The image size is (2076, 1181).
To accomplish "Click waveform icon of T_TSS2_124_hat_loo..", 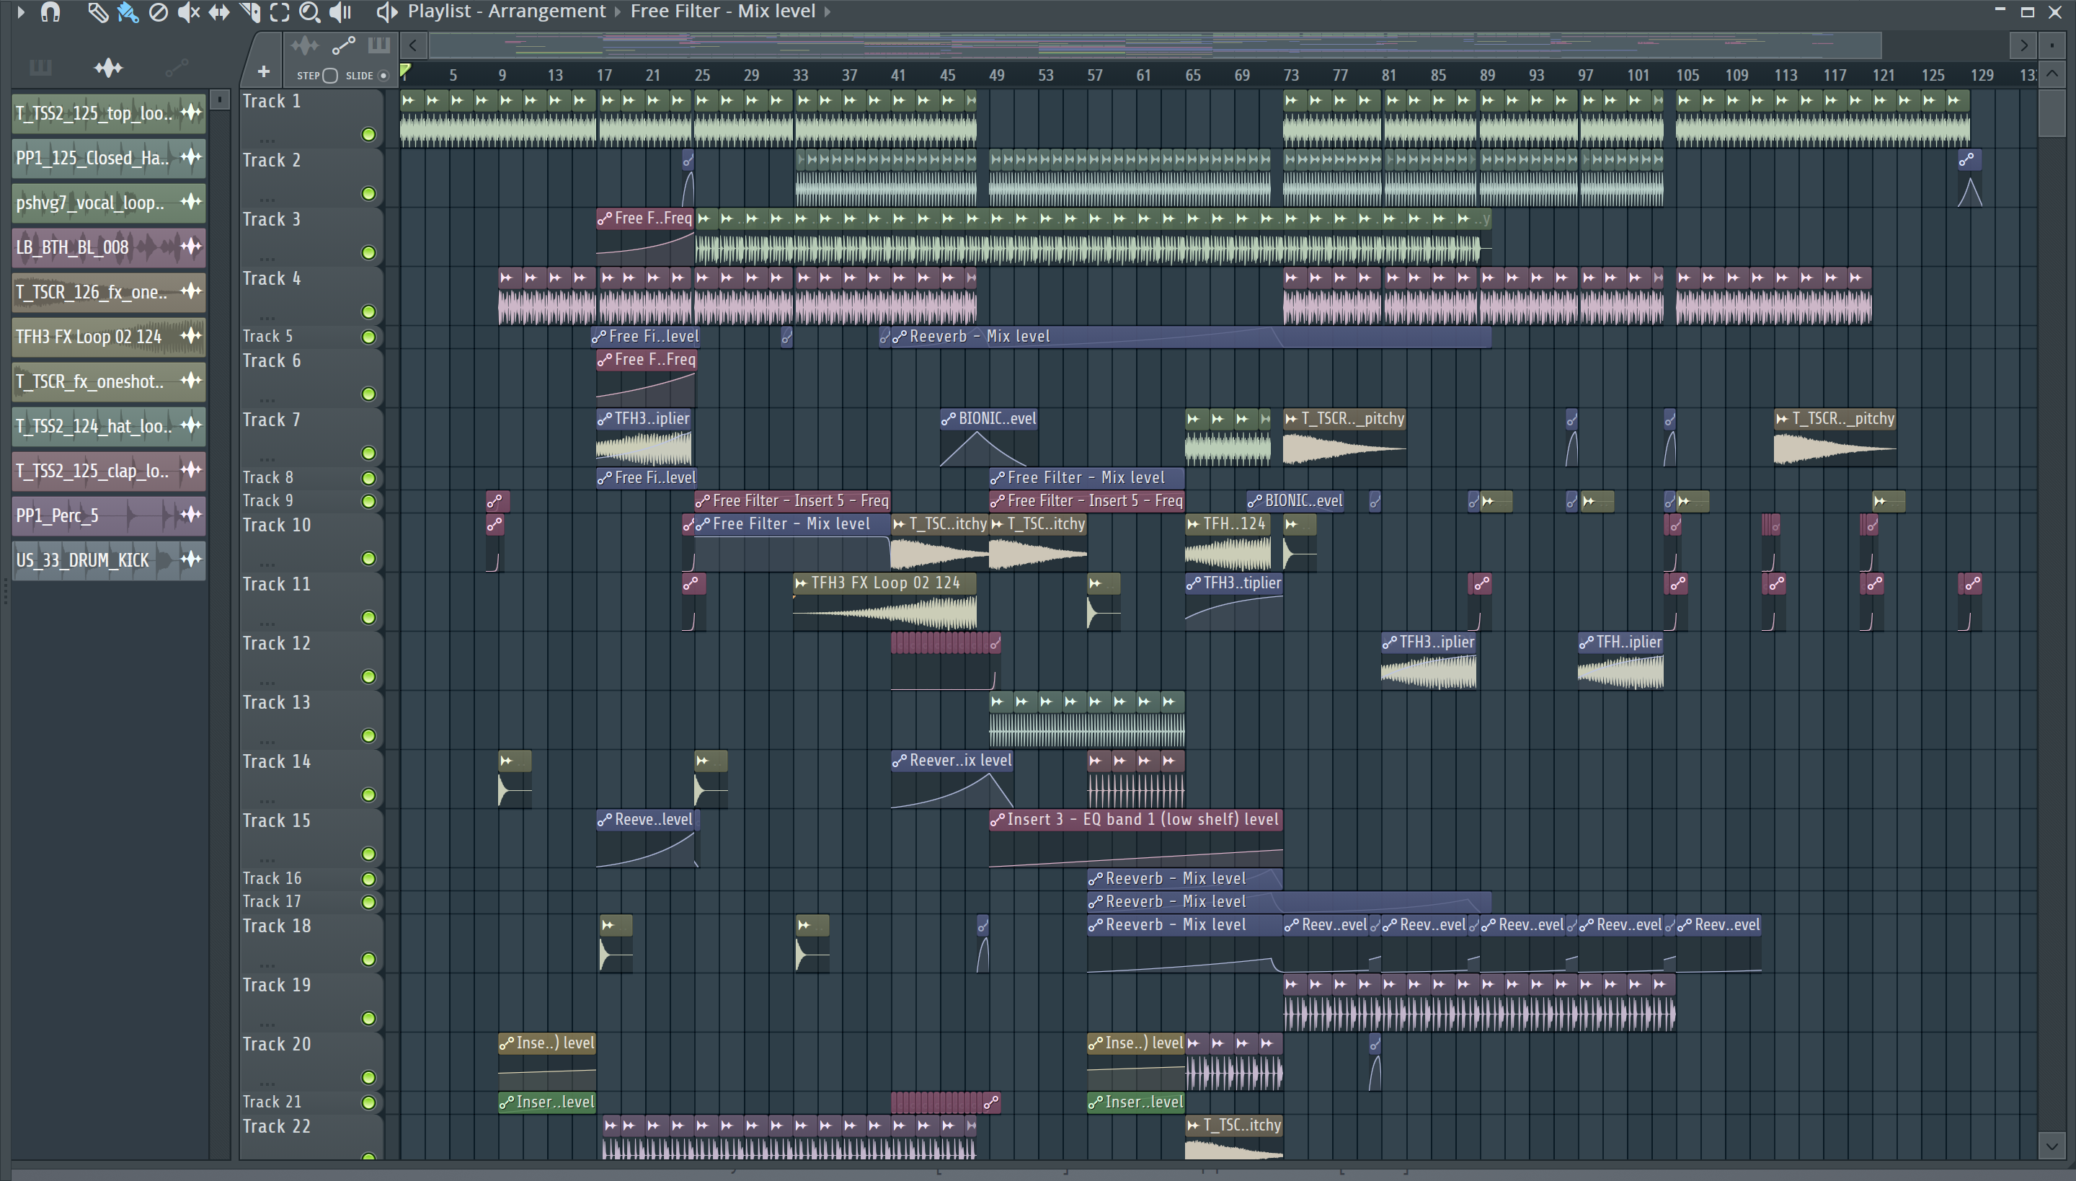I will tap(190, 426).
